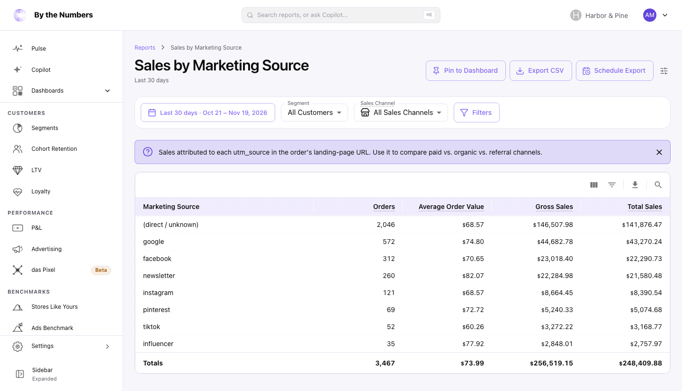
Task: Open the Ads Benchmark page
Action: point(62,328)
